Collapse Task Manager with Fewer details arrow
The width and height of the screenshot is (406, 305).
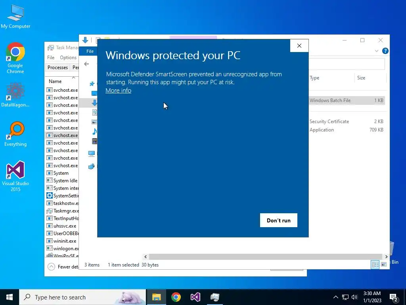point(51,266)
